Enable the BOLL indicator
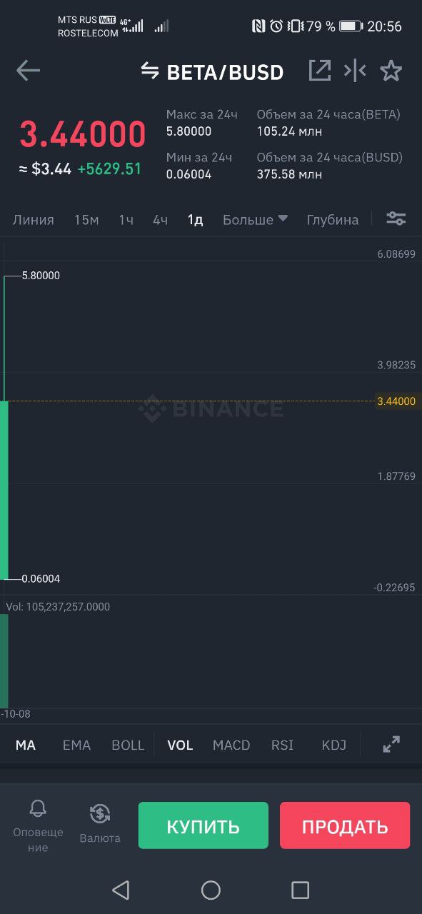The image size is (422, 914). (128, 745)
